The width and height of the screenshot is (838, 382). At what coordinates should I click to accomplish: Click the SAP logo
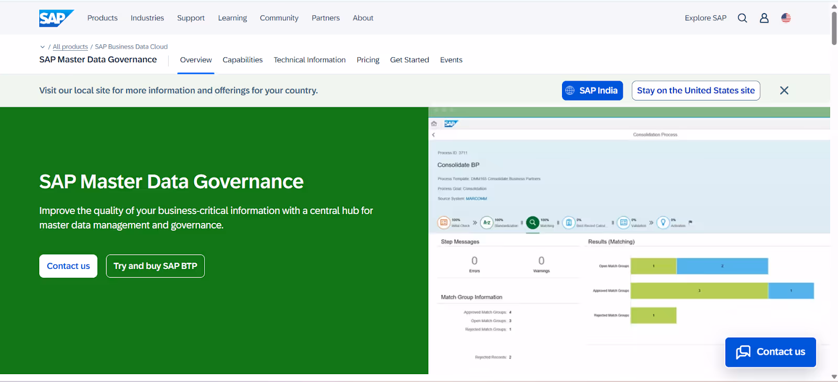(x=56, y=18)
